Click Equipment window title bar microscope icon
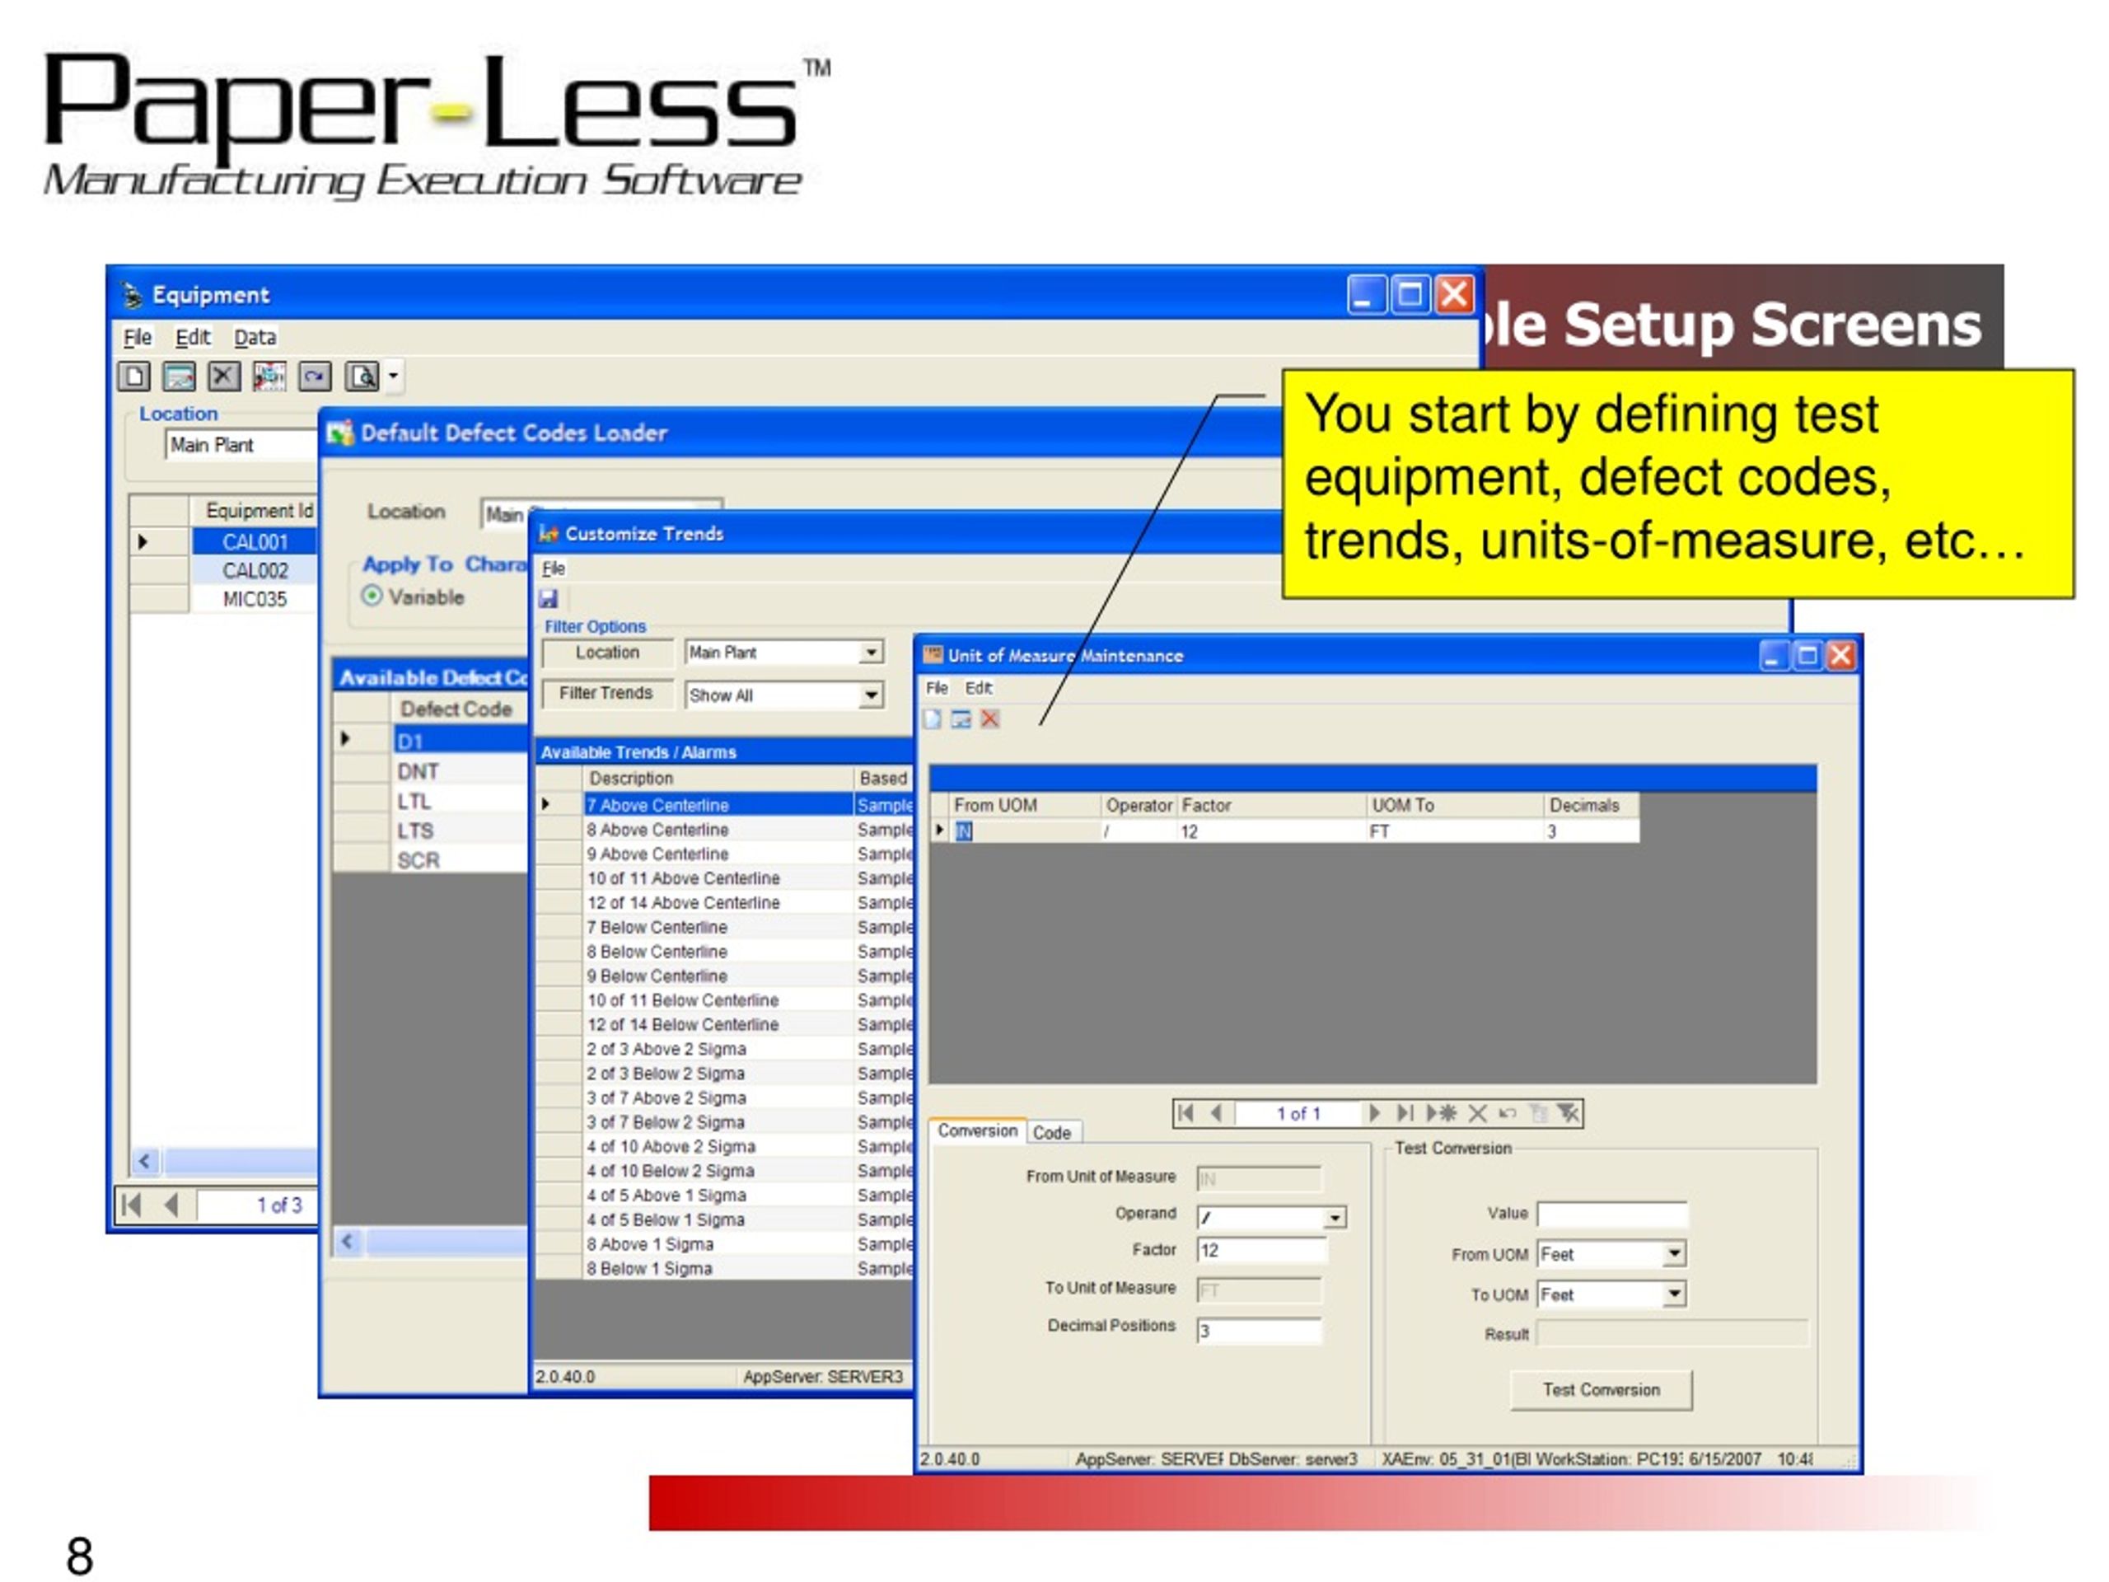2109x1582 pixels. click(x=132, y=296)
